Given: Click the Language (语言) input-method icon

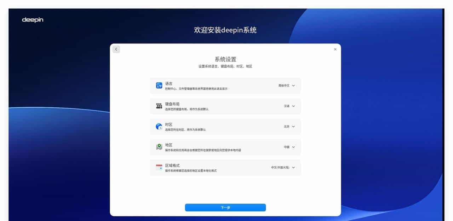Looking at the screenshot, I should point(159,85).
